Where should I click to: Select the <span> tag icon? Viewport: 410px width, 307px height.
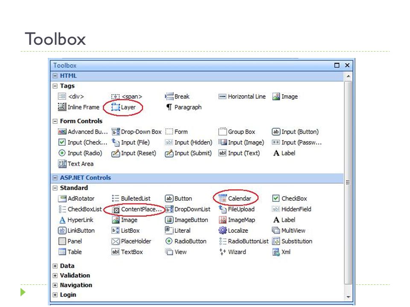click(x=115, y=97)
